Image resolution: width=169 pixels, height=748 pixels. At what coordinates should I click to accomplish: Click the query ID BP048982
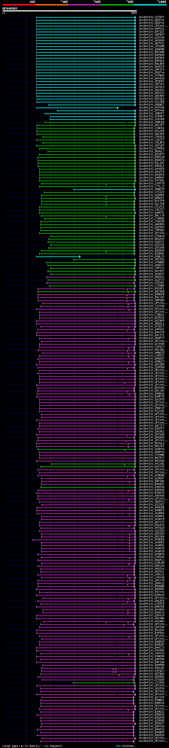pyautogui.click(x=10, y=9)
